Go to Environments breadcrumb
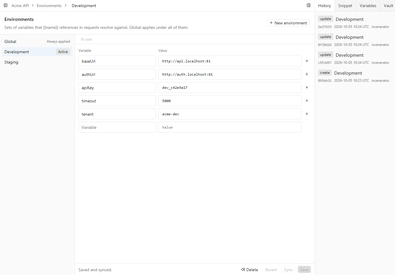Viewport: 395px width, 275px height. point(49,6)
